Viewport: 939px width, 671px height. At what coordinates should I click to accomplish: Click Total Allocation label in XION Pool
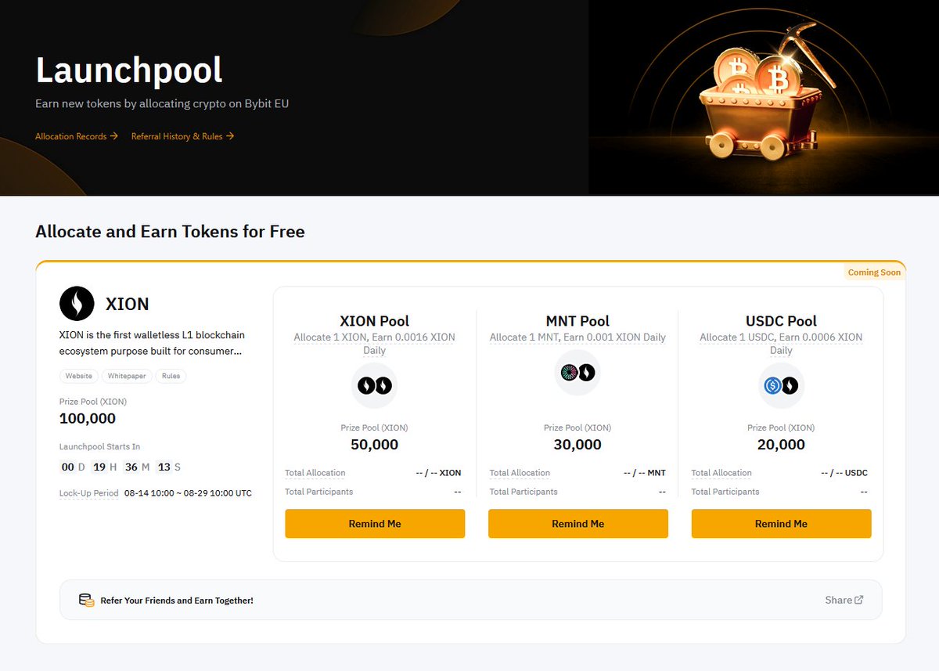click(x=315, y=473)
